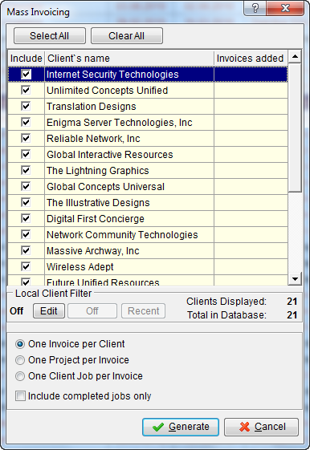
Task: Click the Cancel button
Action: [x=262, y=427]
